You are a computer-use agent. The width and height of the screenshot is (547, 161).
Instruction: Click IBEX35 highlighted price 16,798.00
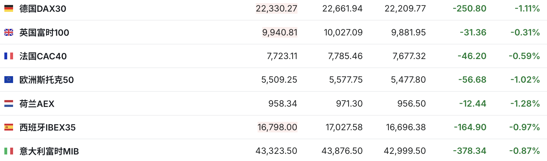277,127
